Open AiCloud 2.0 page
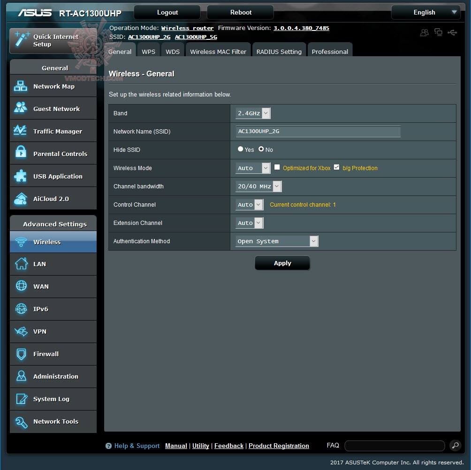This screenshot has width=471, height=470. 53,199
